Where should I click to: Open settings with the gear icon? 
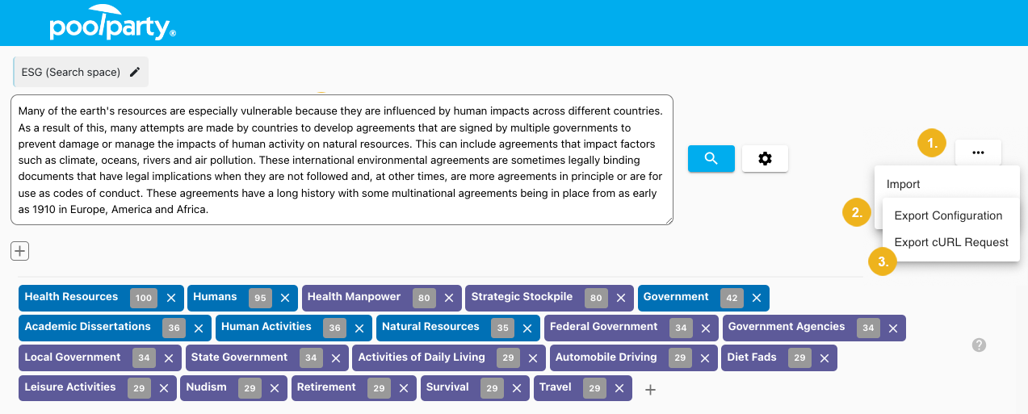(765, 158)
